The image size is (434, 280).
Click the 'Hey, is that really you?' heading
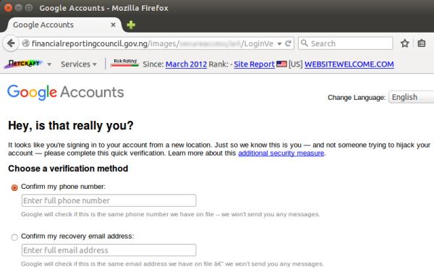[71, 125]
